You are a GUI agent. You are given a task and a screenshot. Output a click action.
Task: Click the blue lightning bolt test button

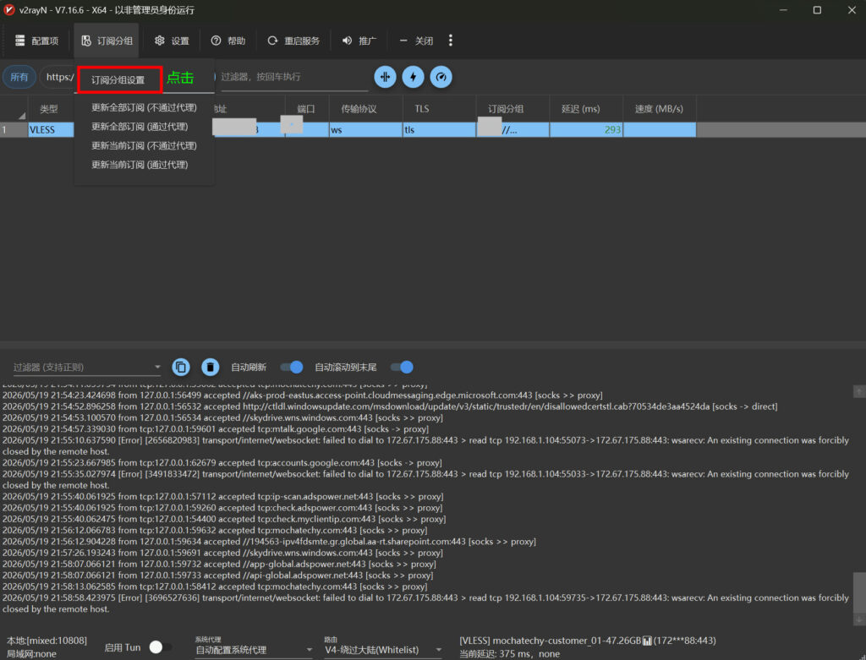pyautogui.click(x=413, y=77)
